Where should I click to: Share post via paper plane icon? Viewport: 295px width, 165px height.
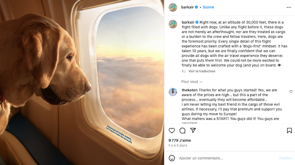[193, 130]
